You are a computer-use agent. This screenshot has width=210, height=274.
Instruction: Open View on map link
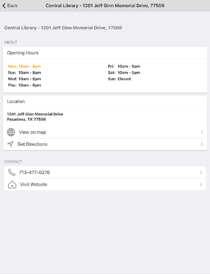[x=33, y=132]
